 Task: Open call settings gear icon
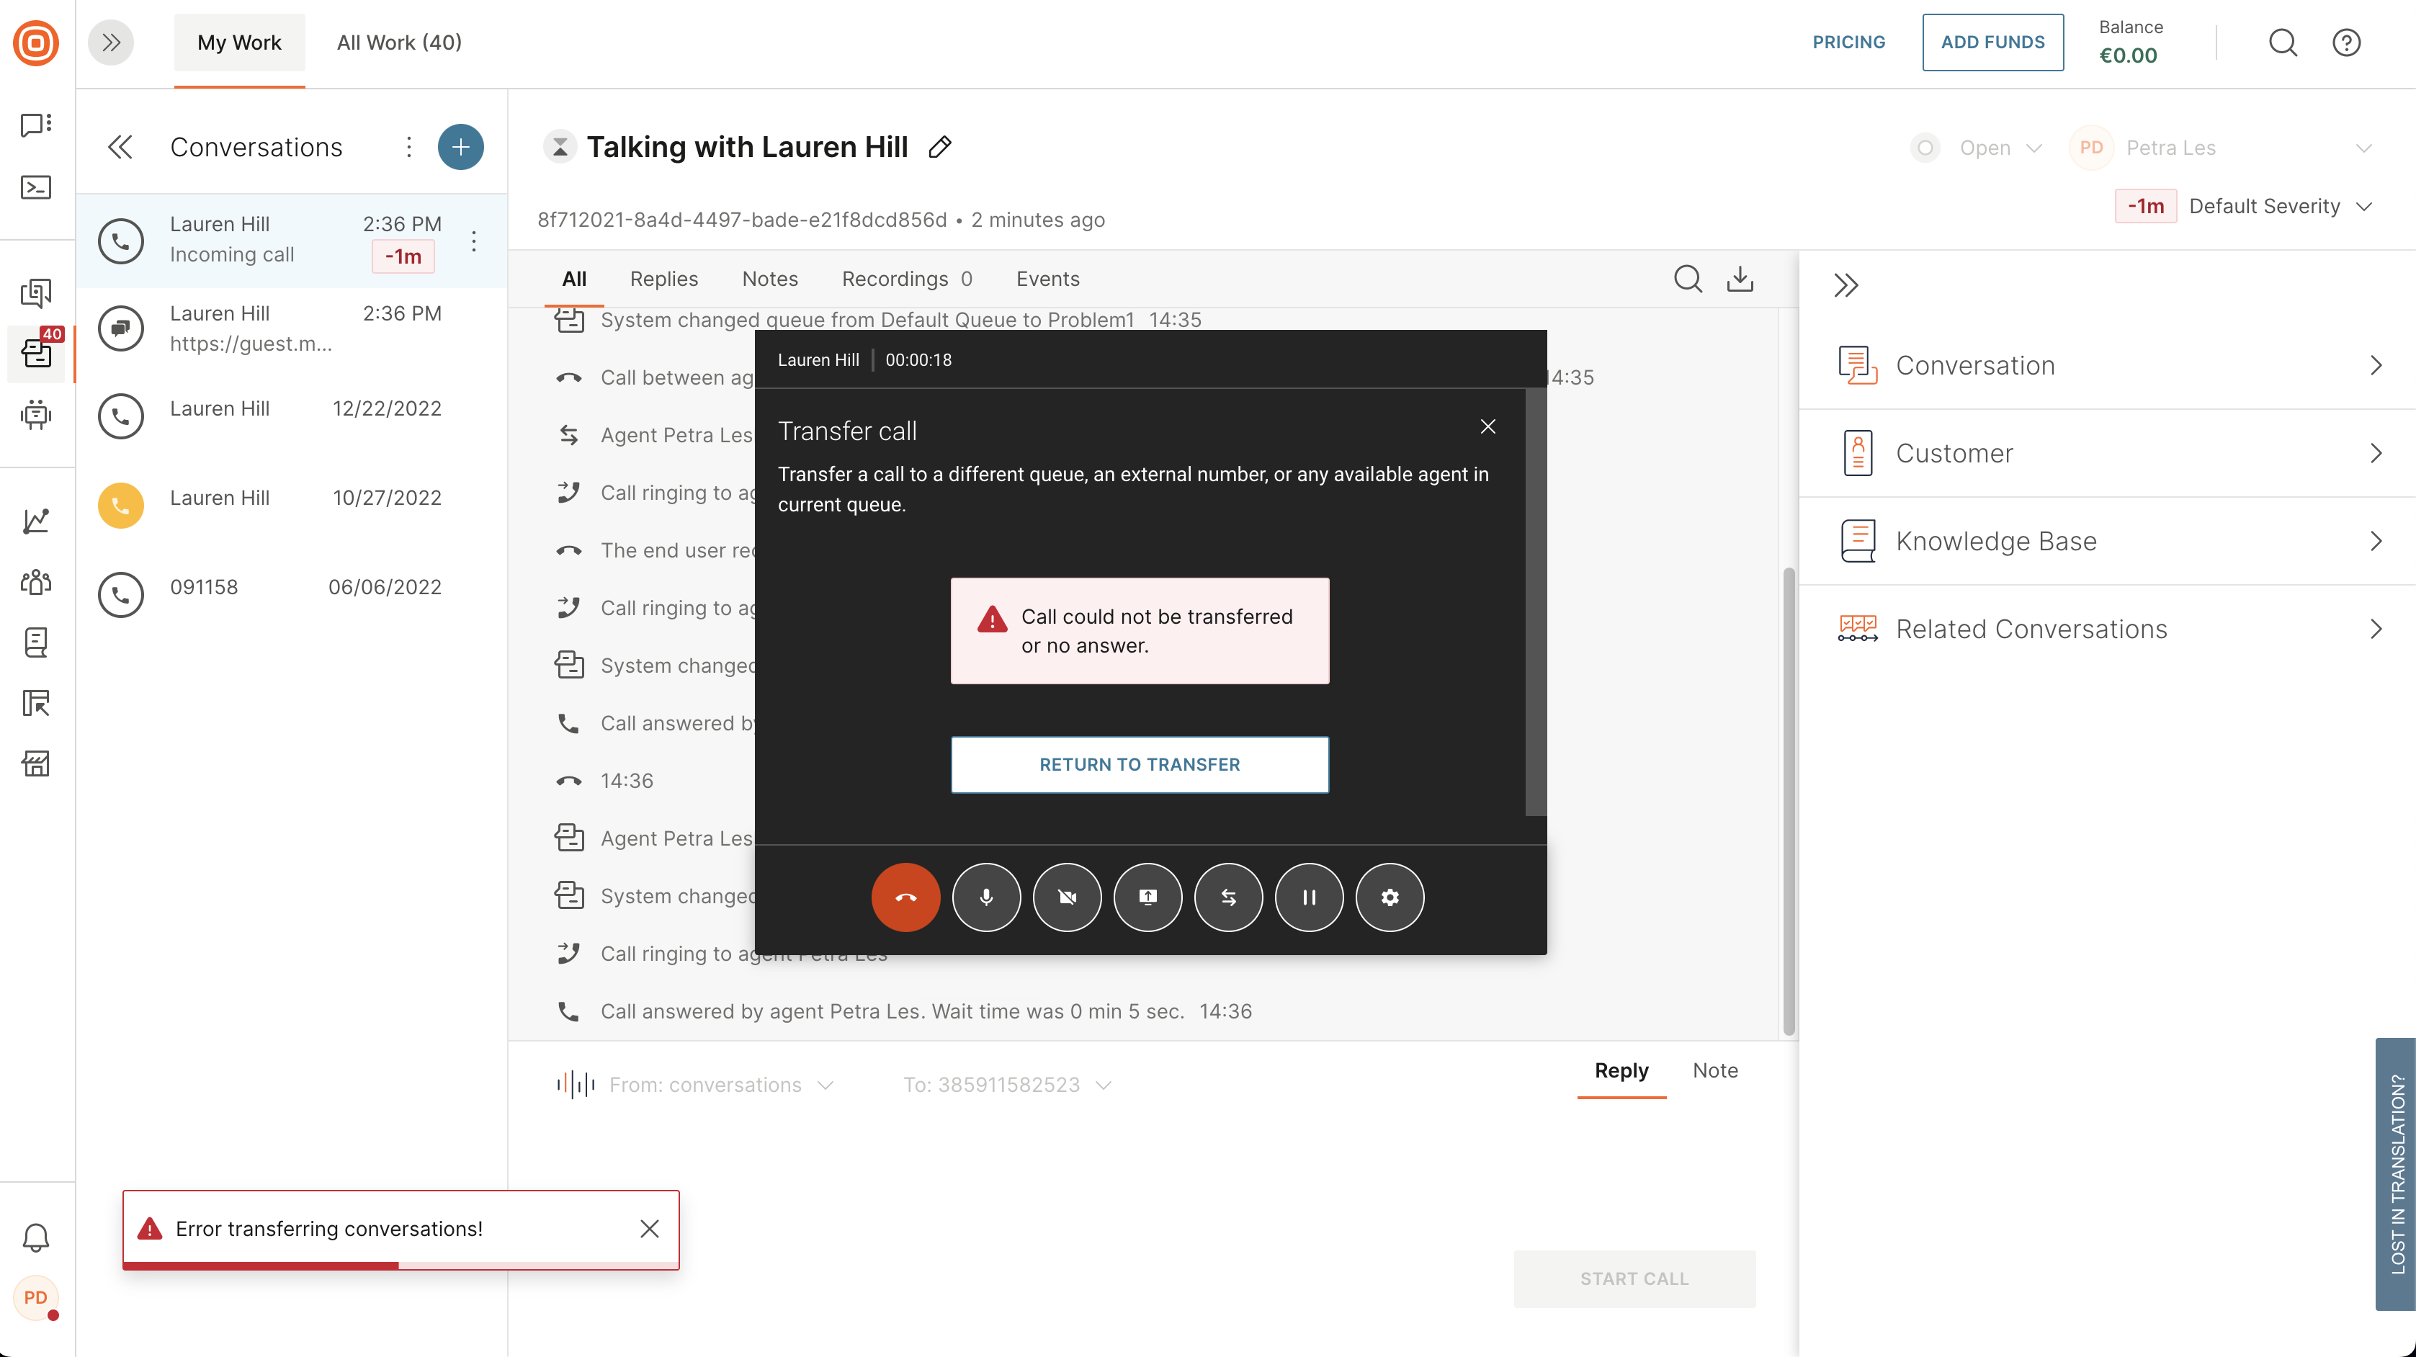(x=1390, y=897)
